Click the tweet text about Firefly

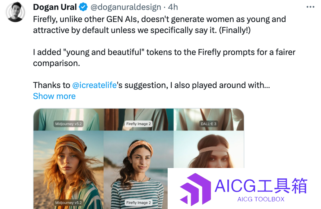(x=160, y=25)
